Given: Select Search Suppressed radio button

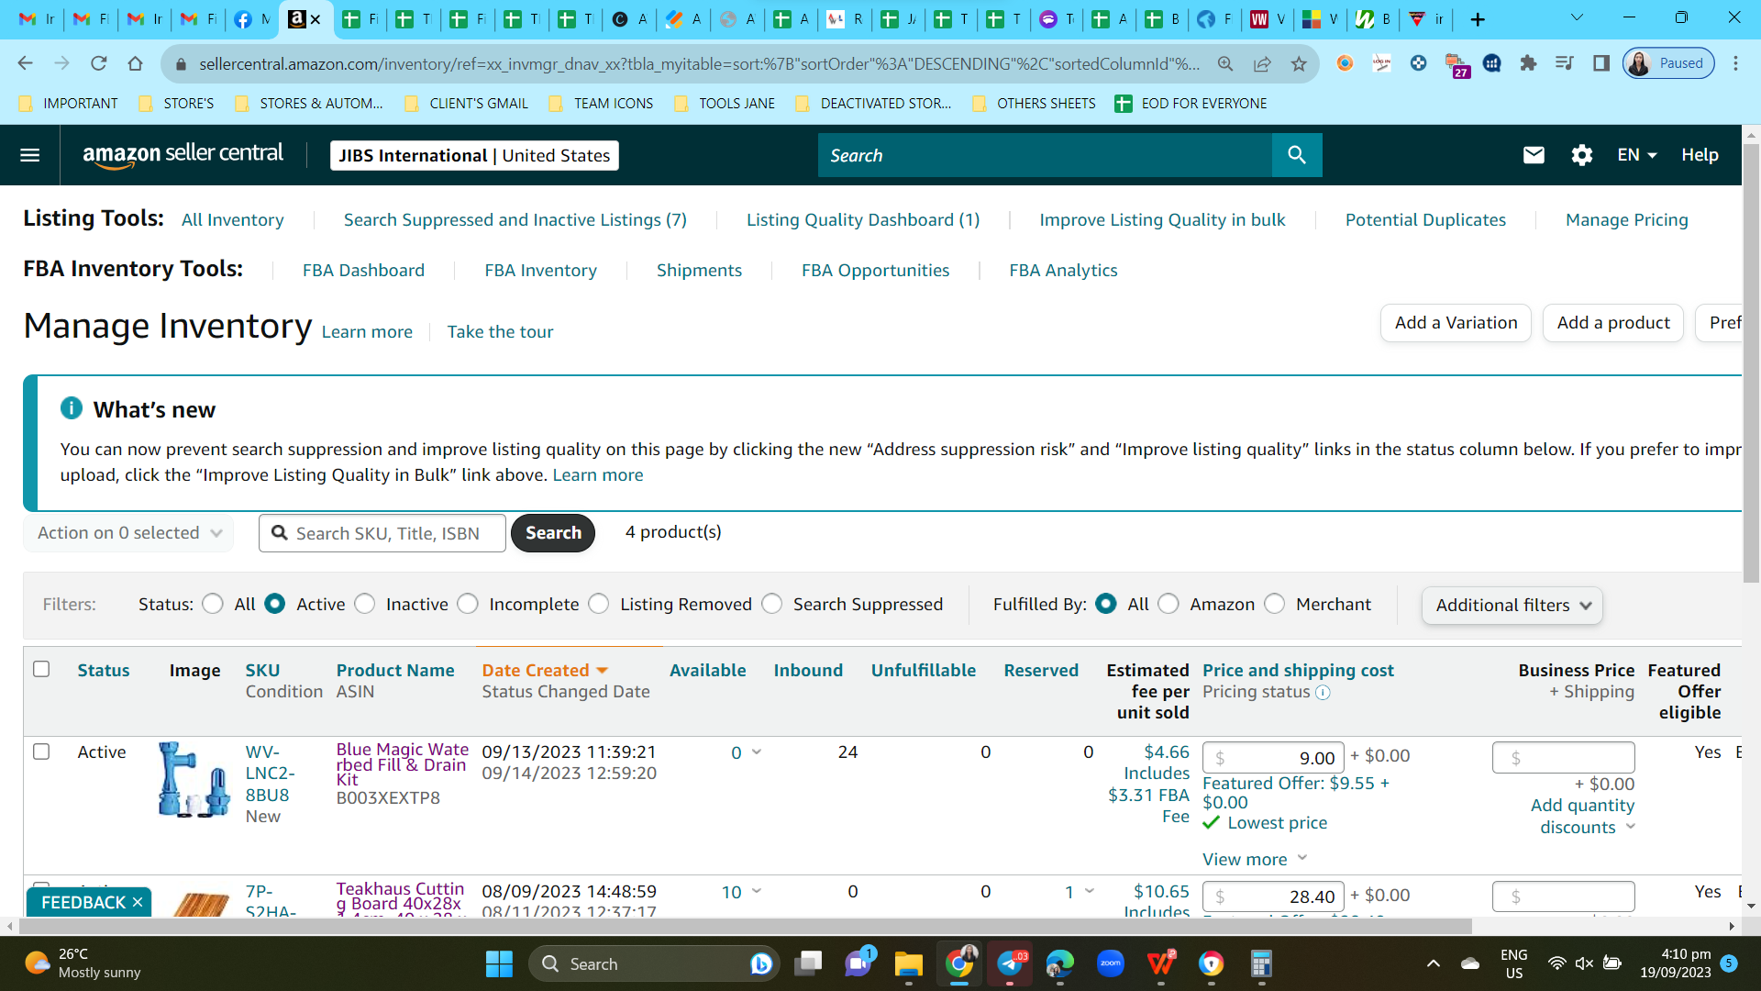Looking at the screenshot, I should click(x=772, y=604).
